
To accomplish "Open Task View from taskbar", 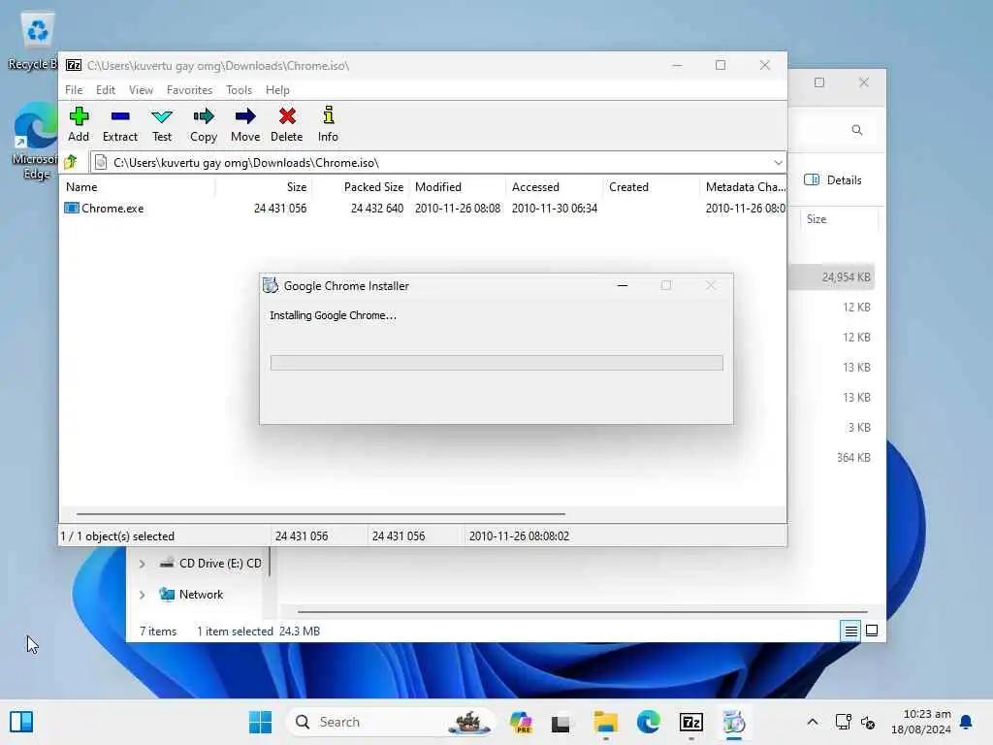I will pyautogui.click(x=561, y=723).
